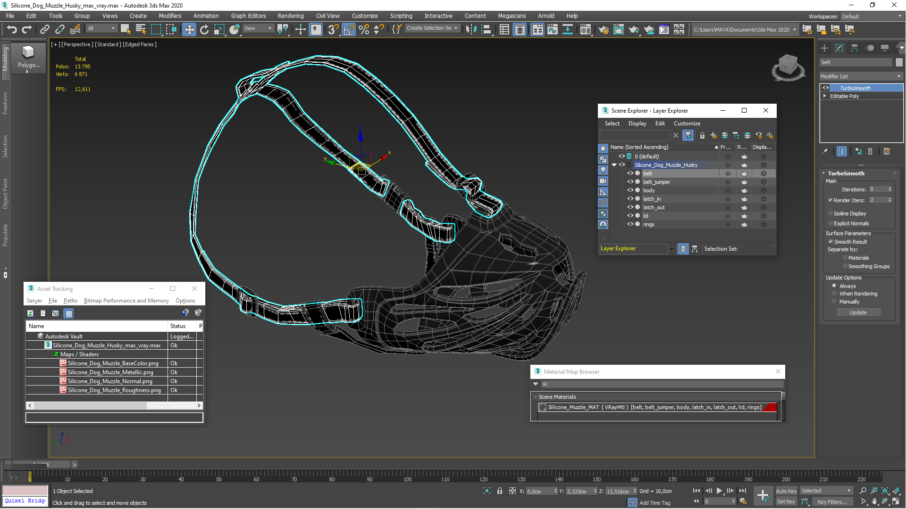Expand the Editable Poly modifier entry
Viewport: 906px width, 509px height.
click(825, 96)
